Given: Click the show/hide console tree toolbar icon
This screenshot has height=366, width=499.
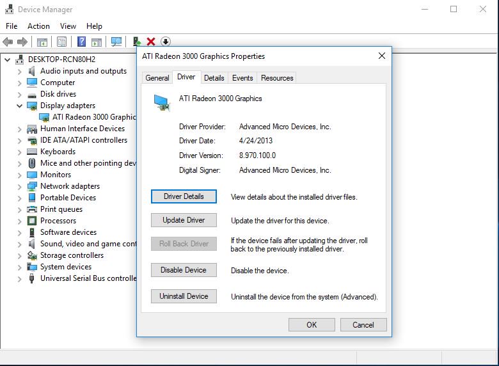Looking at the screenshot, I should click(42, 42).
